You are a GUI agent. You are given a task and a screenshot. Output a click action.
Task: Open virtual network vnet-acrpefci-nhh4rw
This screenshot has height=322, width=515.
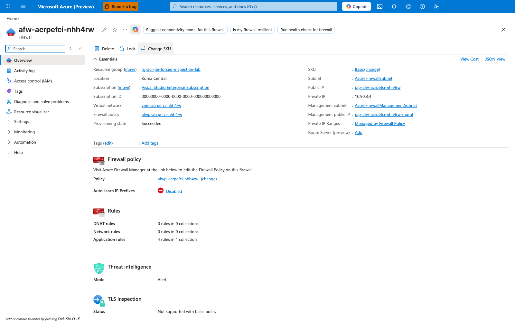tap(161, 105)
